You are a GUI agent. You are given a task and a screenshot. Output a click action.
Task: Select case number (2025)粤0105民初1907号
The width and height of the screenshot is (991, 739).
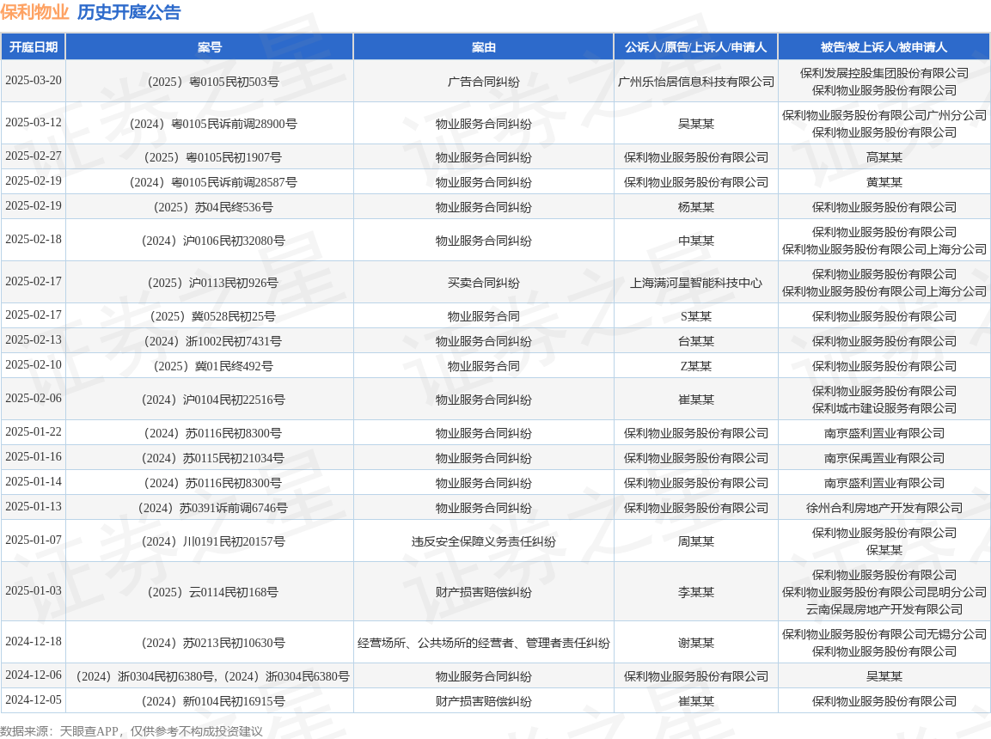[209, 157]
